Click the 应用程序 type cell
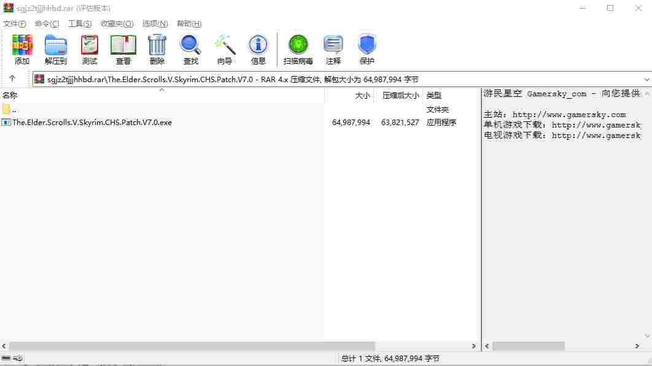The height and width of the screenshot is (366, 652). coord(441,123)
